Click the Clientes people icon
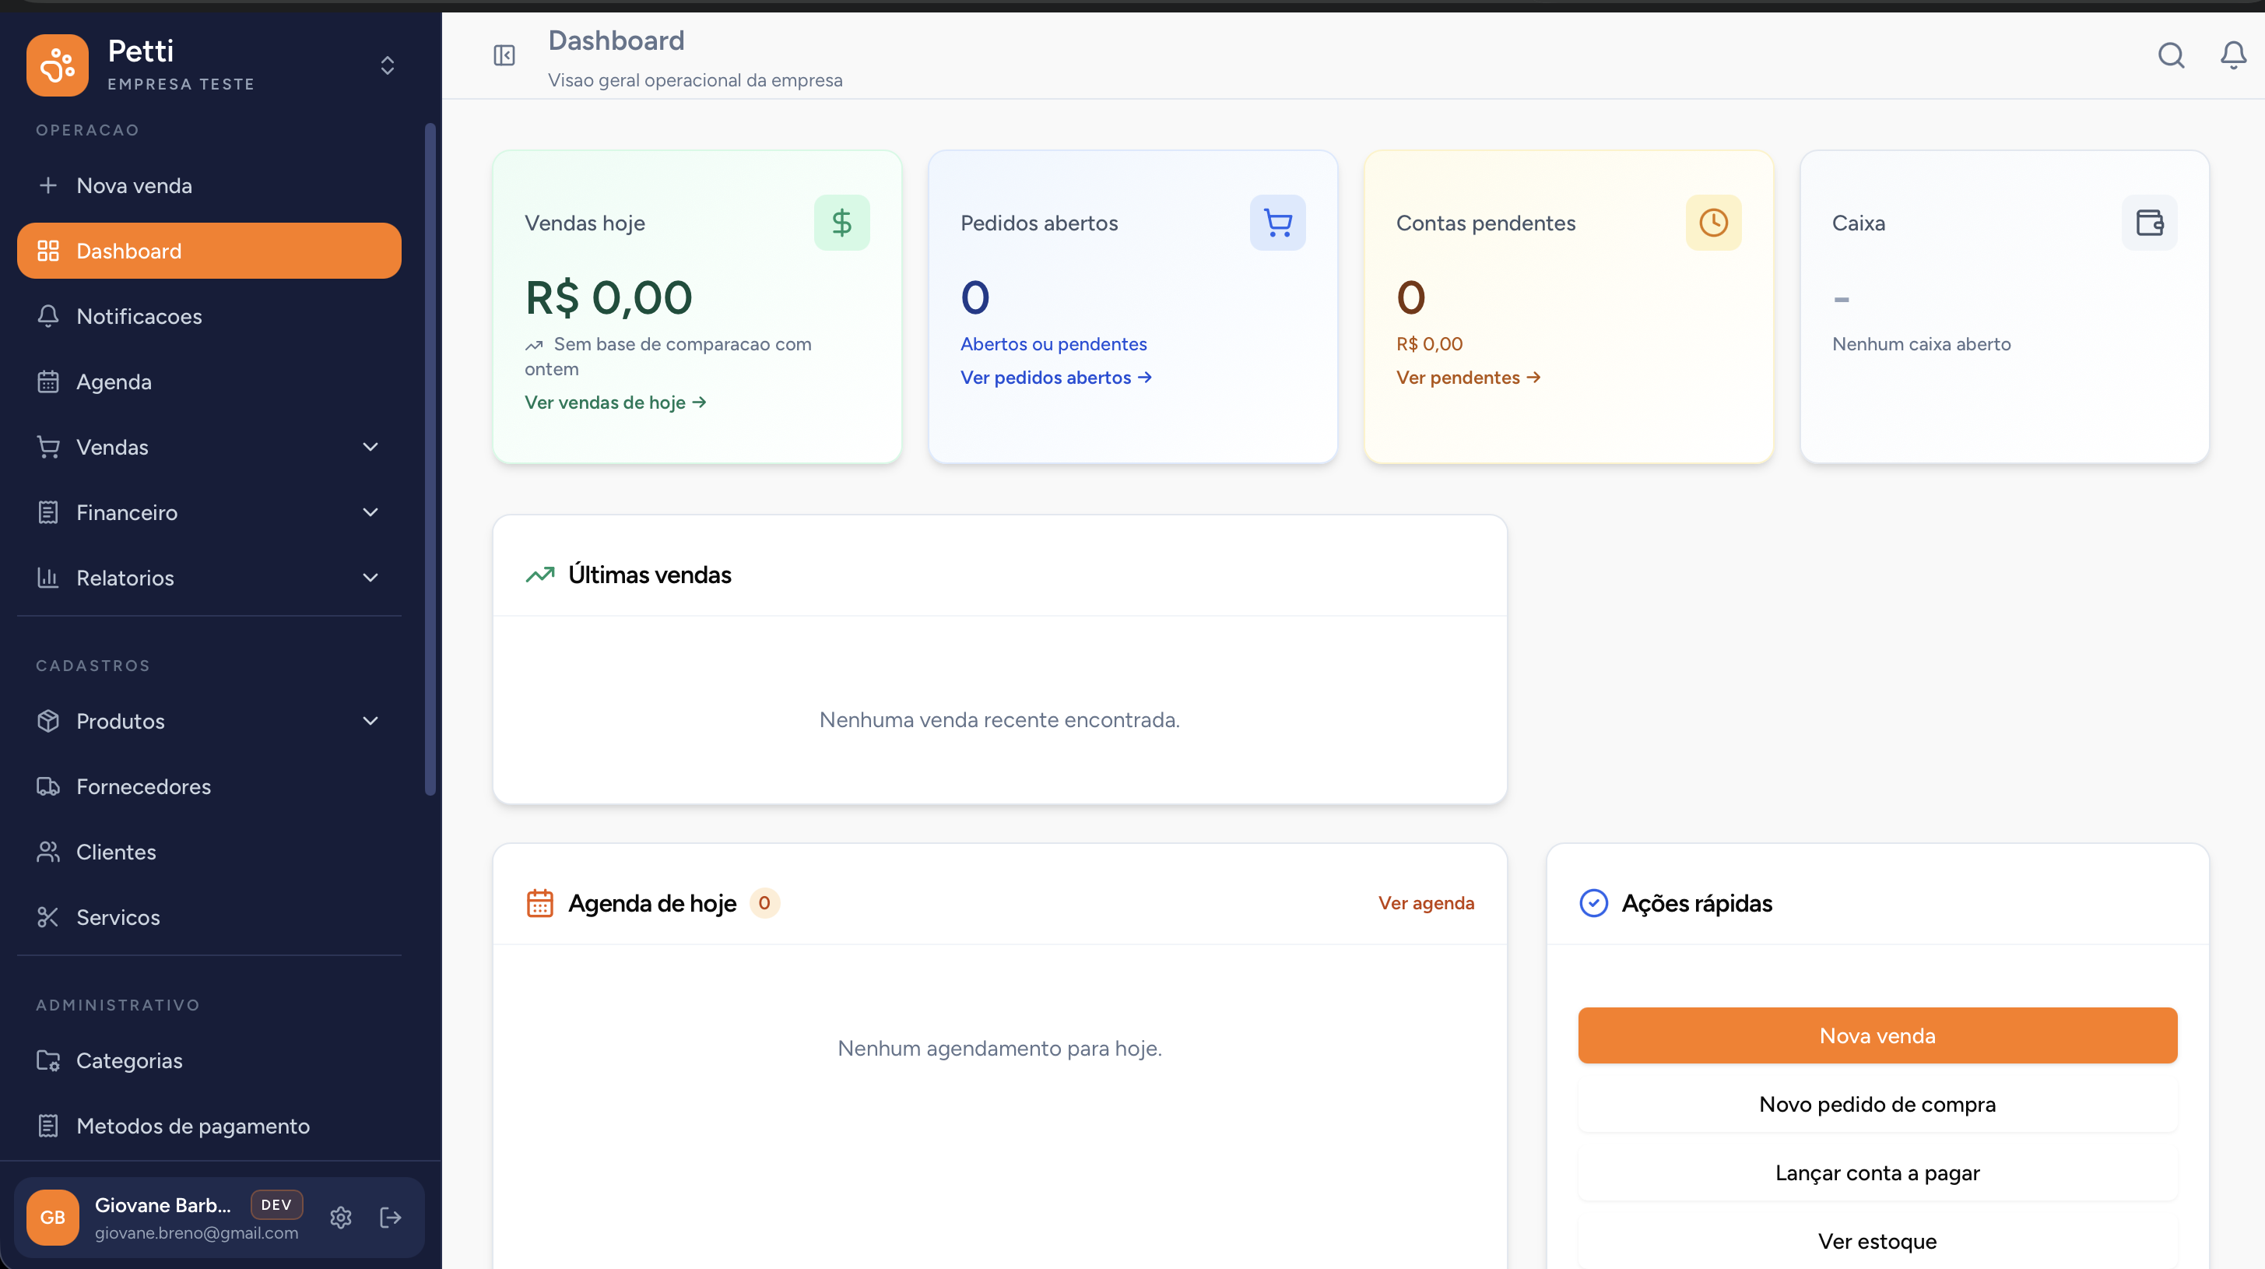 [48, 852]
